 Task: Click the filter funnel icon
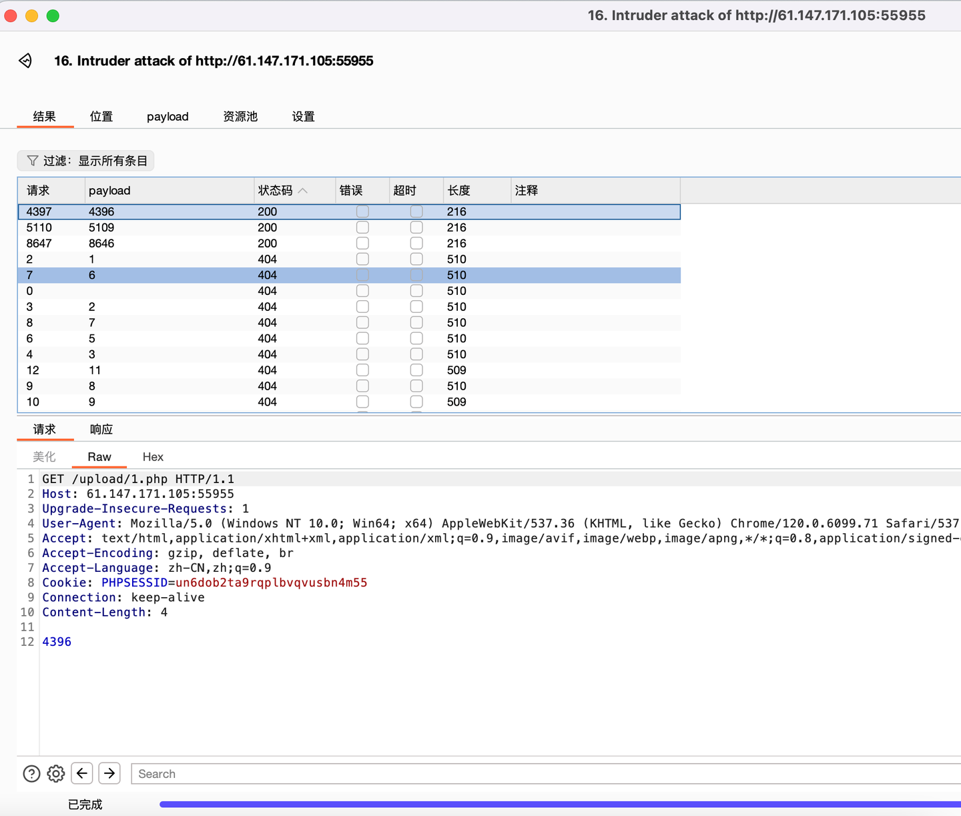click(32, 160)
